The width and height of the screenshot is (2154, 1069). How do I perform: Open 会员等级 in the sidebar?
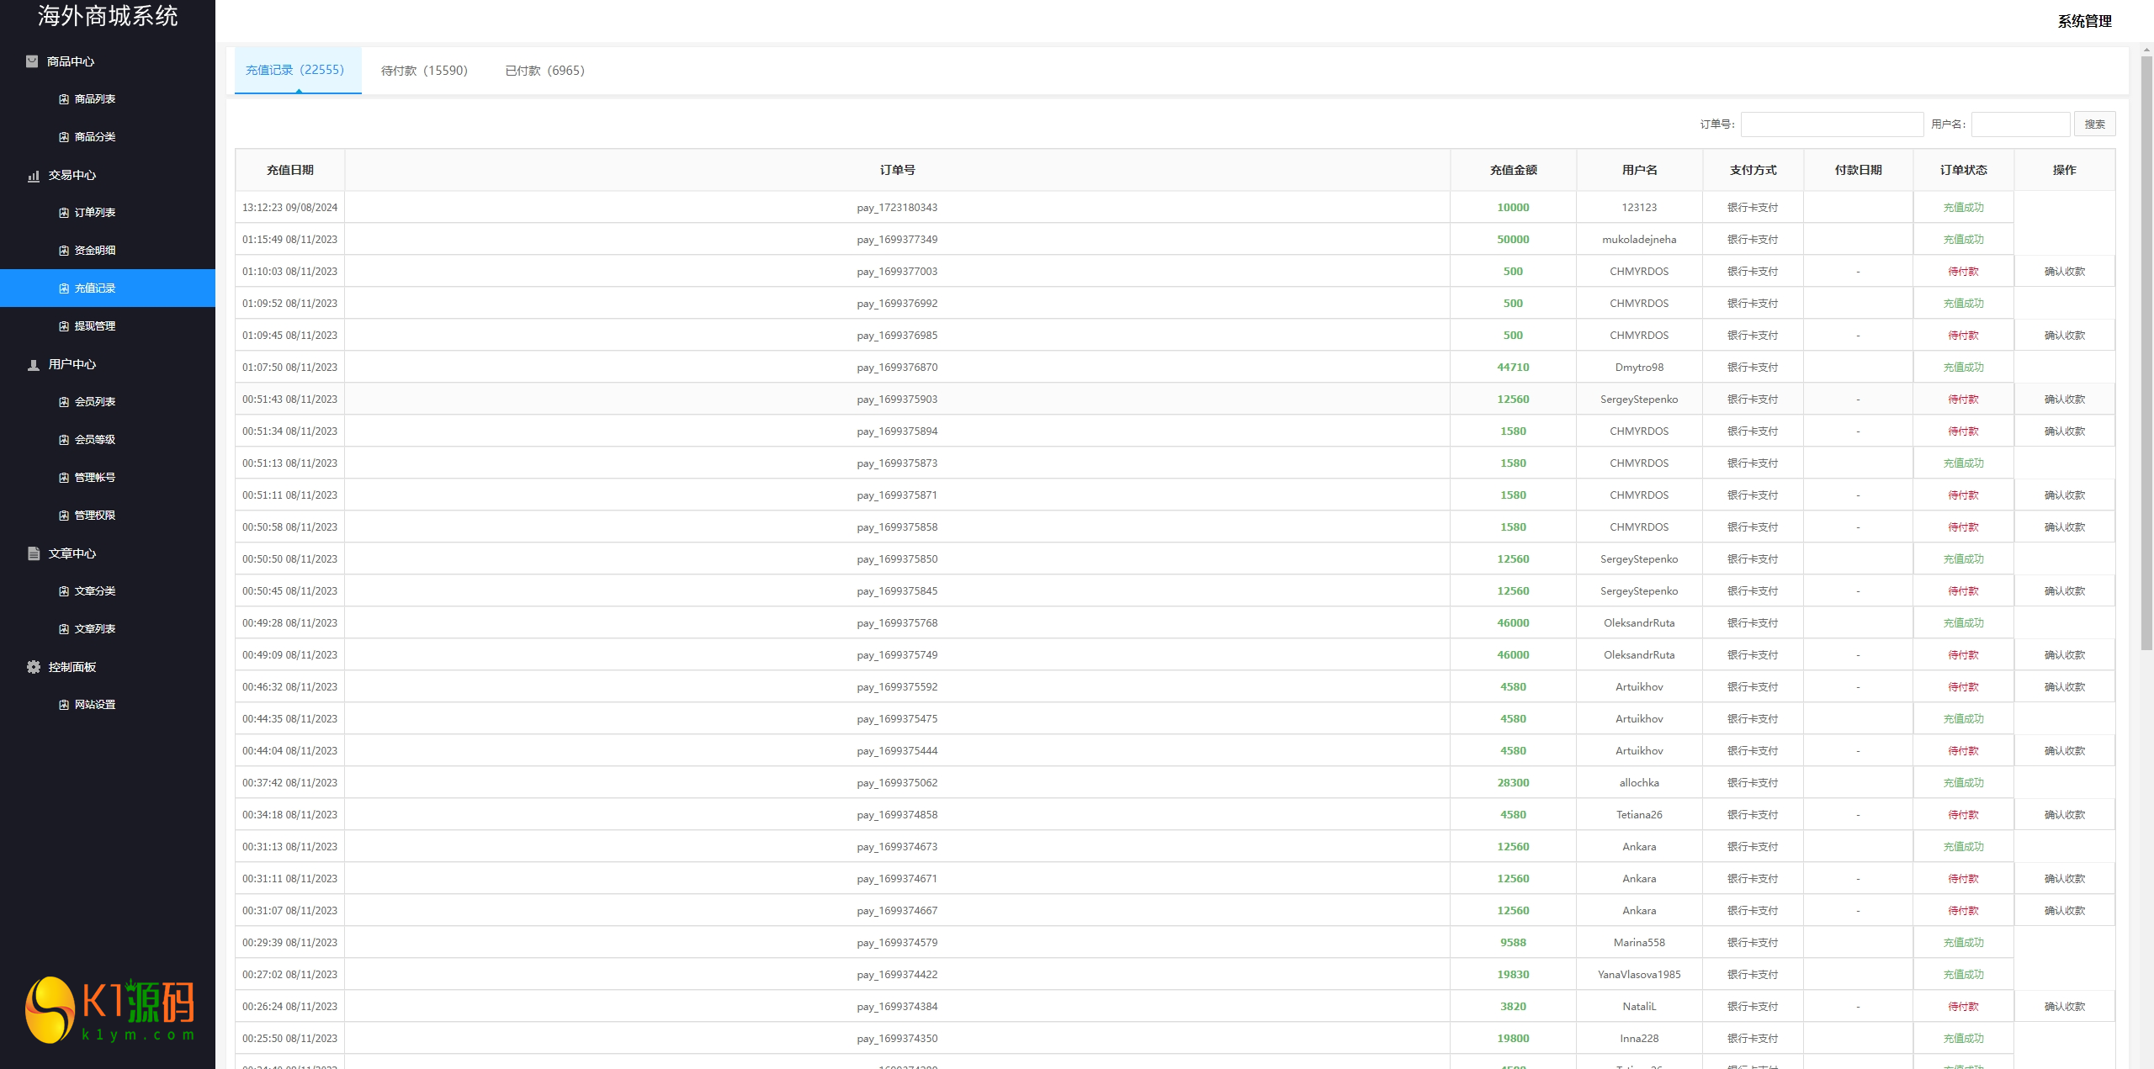tap(95, 440)
